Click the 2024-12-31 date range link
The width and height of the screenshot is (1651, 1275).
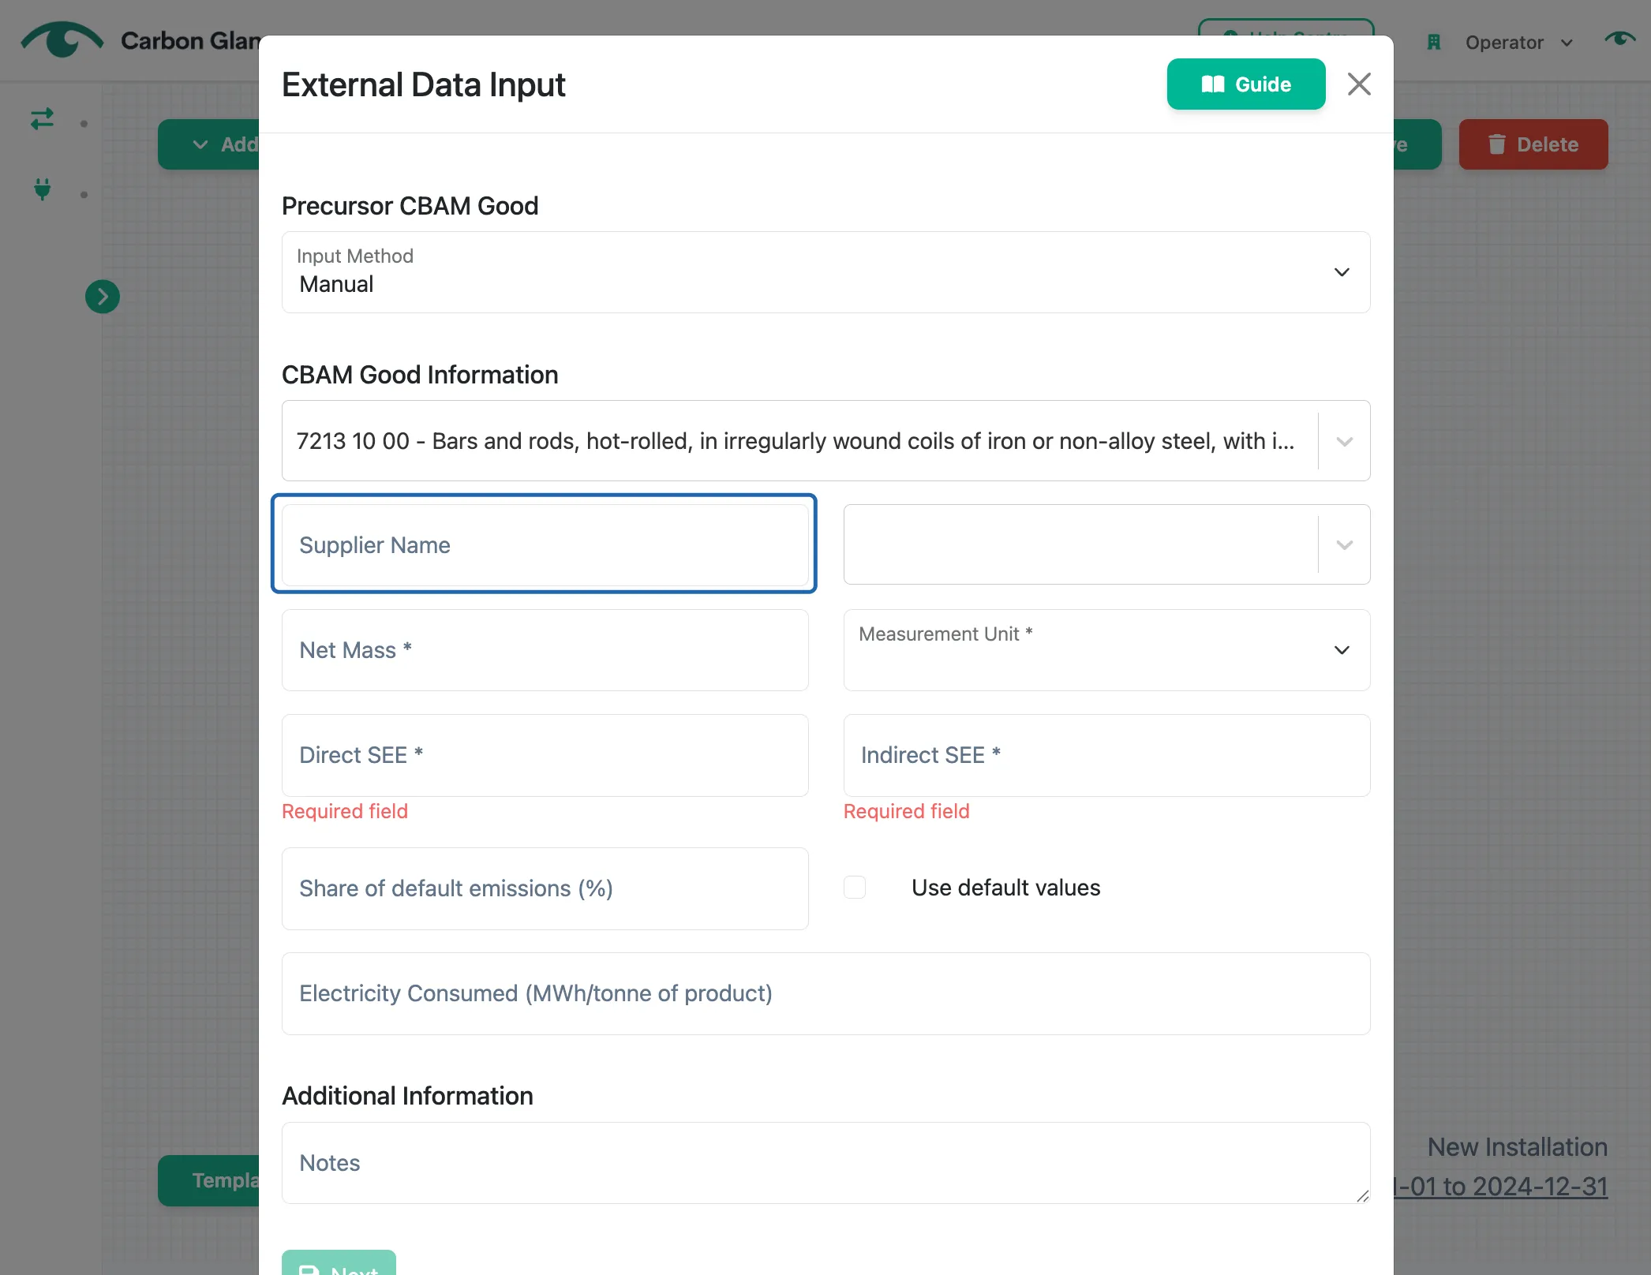(x=1501, y=1187)
